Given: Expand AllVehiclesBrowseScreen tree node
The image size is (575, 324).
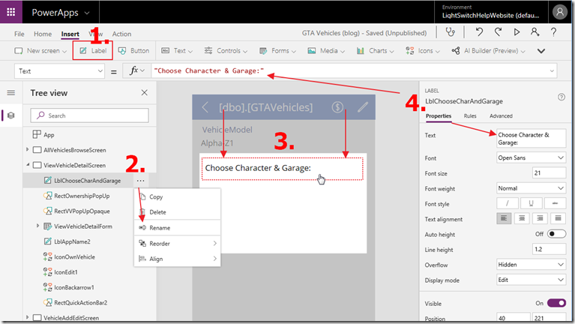Looking at the screenshot, I should [28, 150].
